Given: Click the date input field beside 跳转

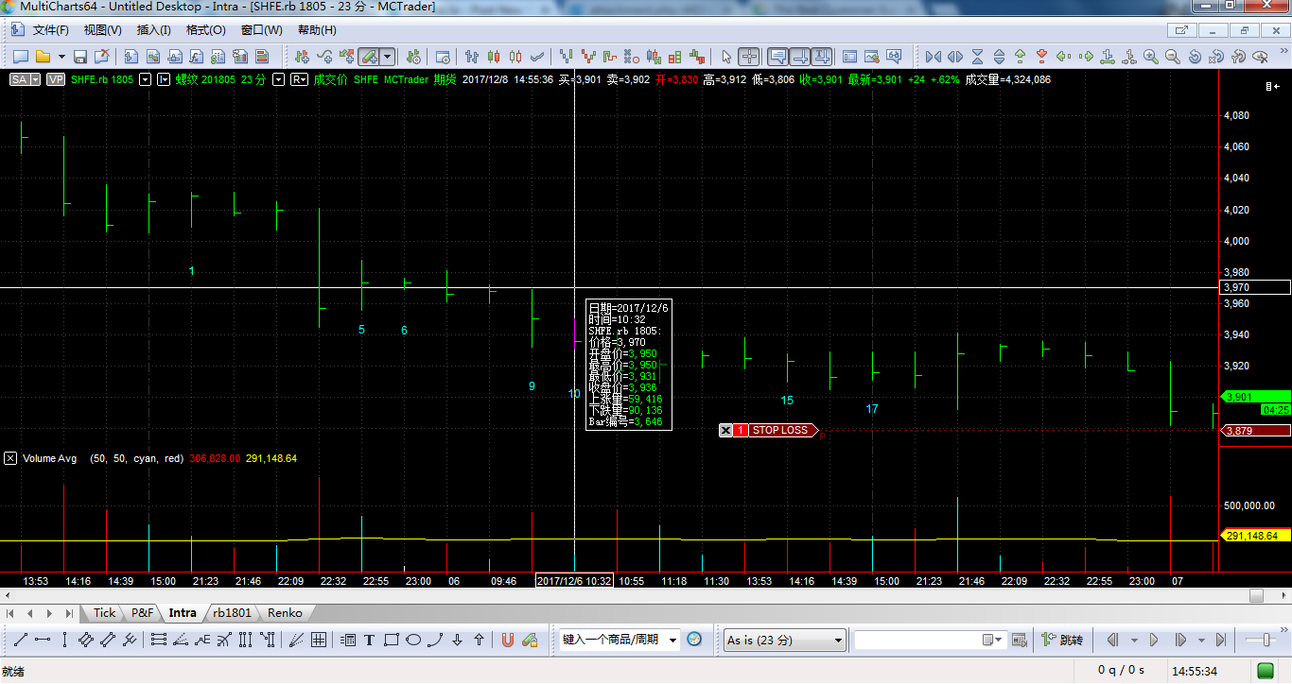Looking at the screenshot, I should pyautogui.click(x=929, y=641).
